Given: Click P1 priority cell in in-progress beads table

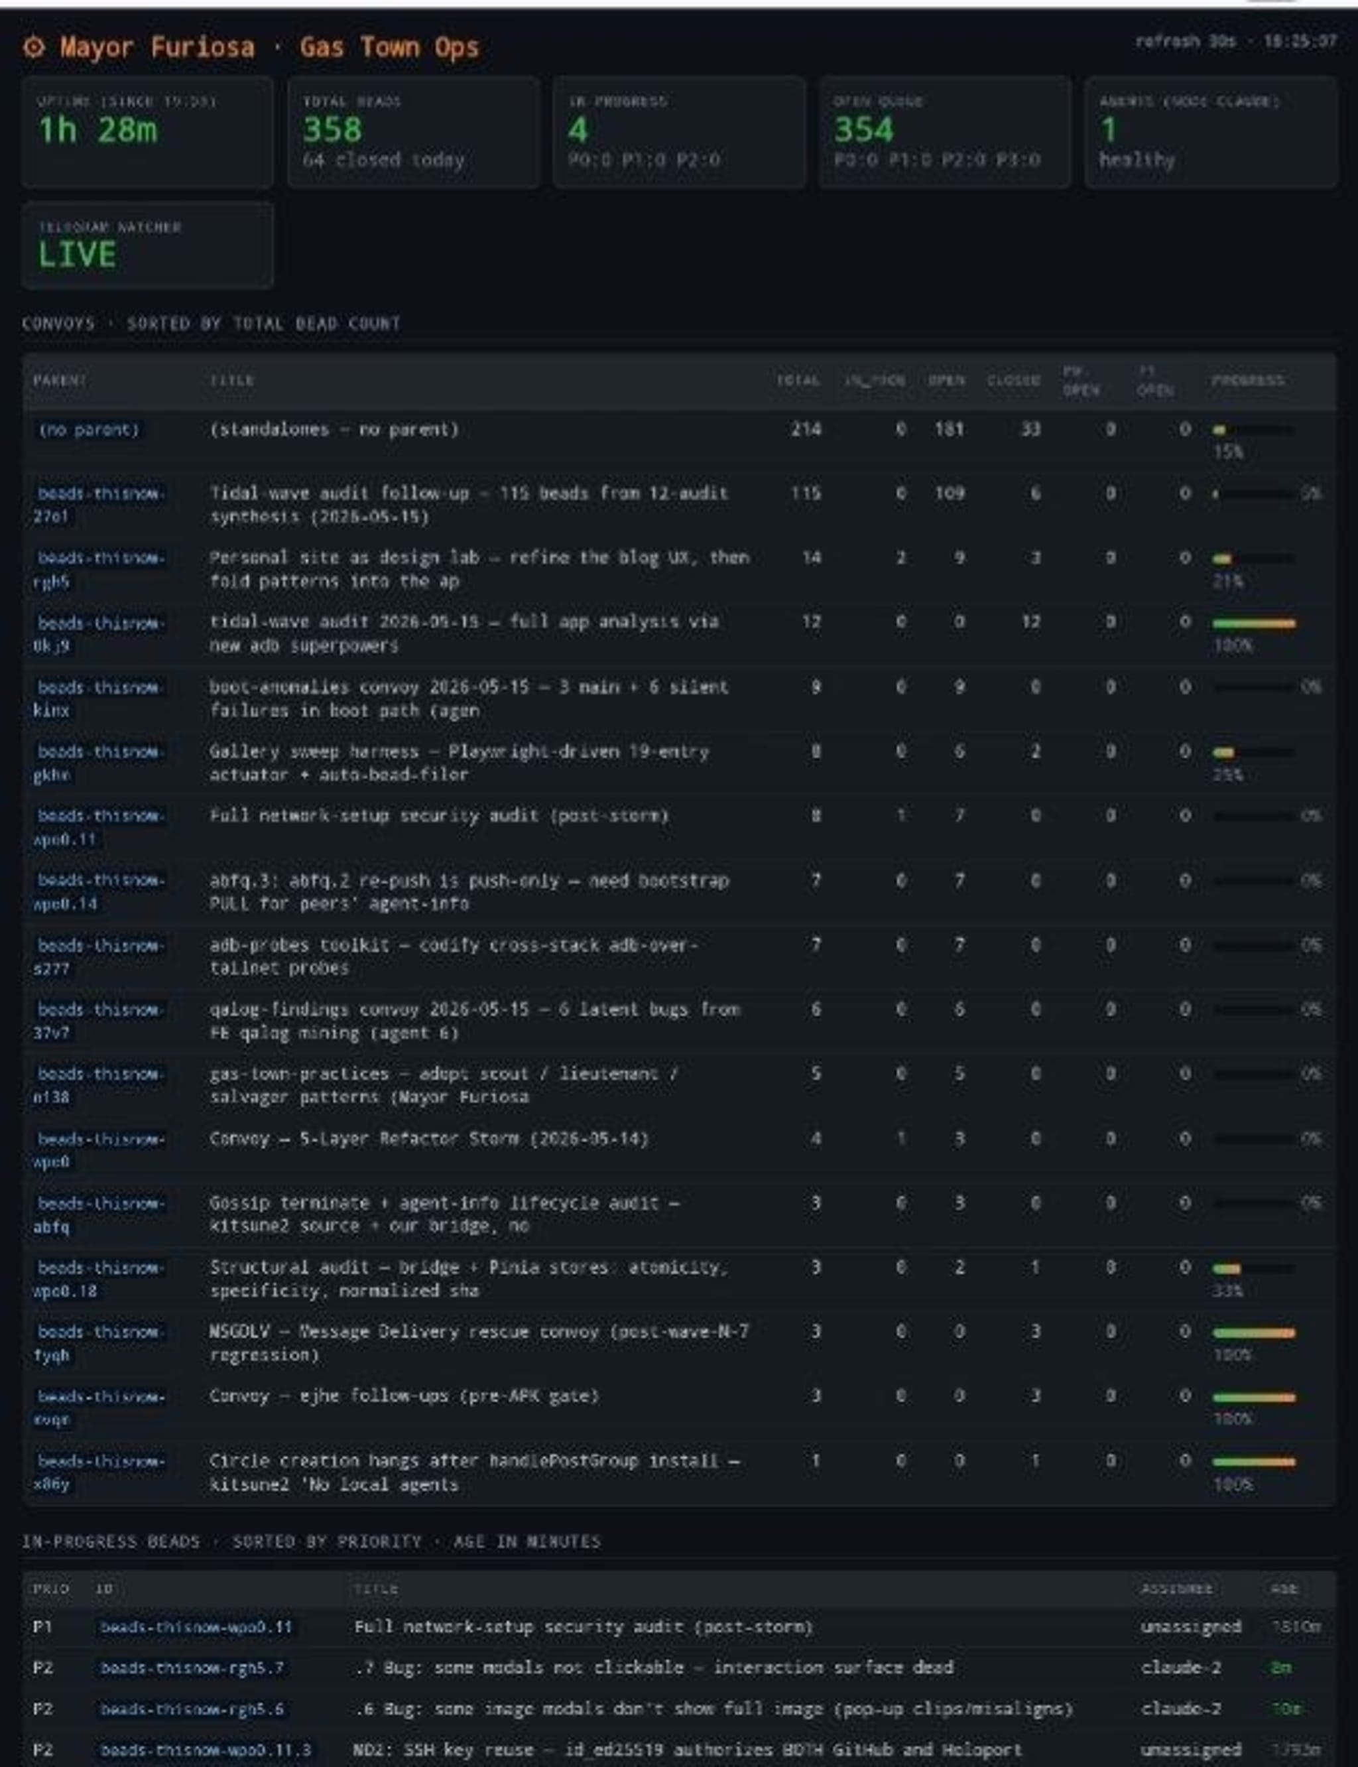Looking at the screenshot, I should pos(43,1626).
